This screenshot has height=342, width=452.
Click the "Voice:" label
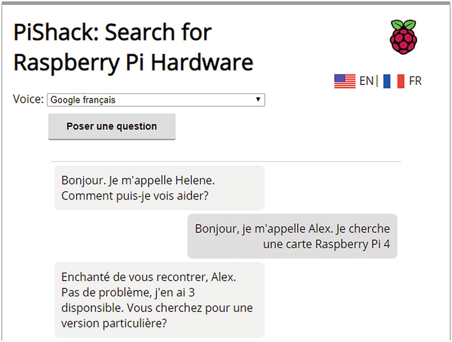[28, 99]
